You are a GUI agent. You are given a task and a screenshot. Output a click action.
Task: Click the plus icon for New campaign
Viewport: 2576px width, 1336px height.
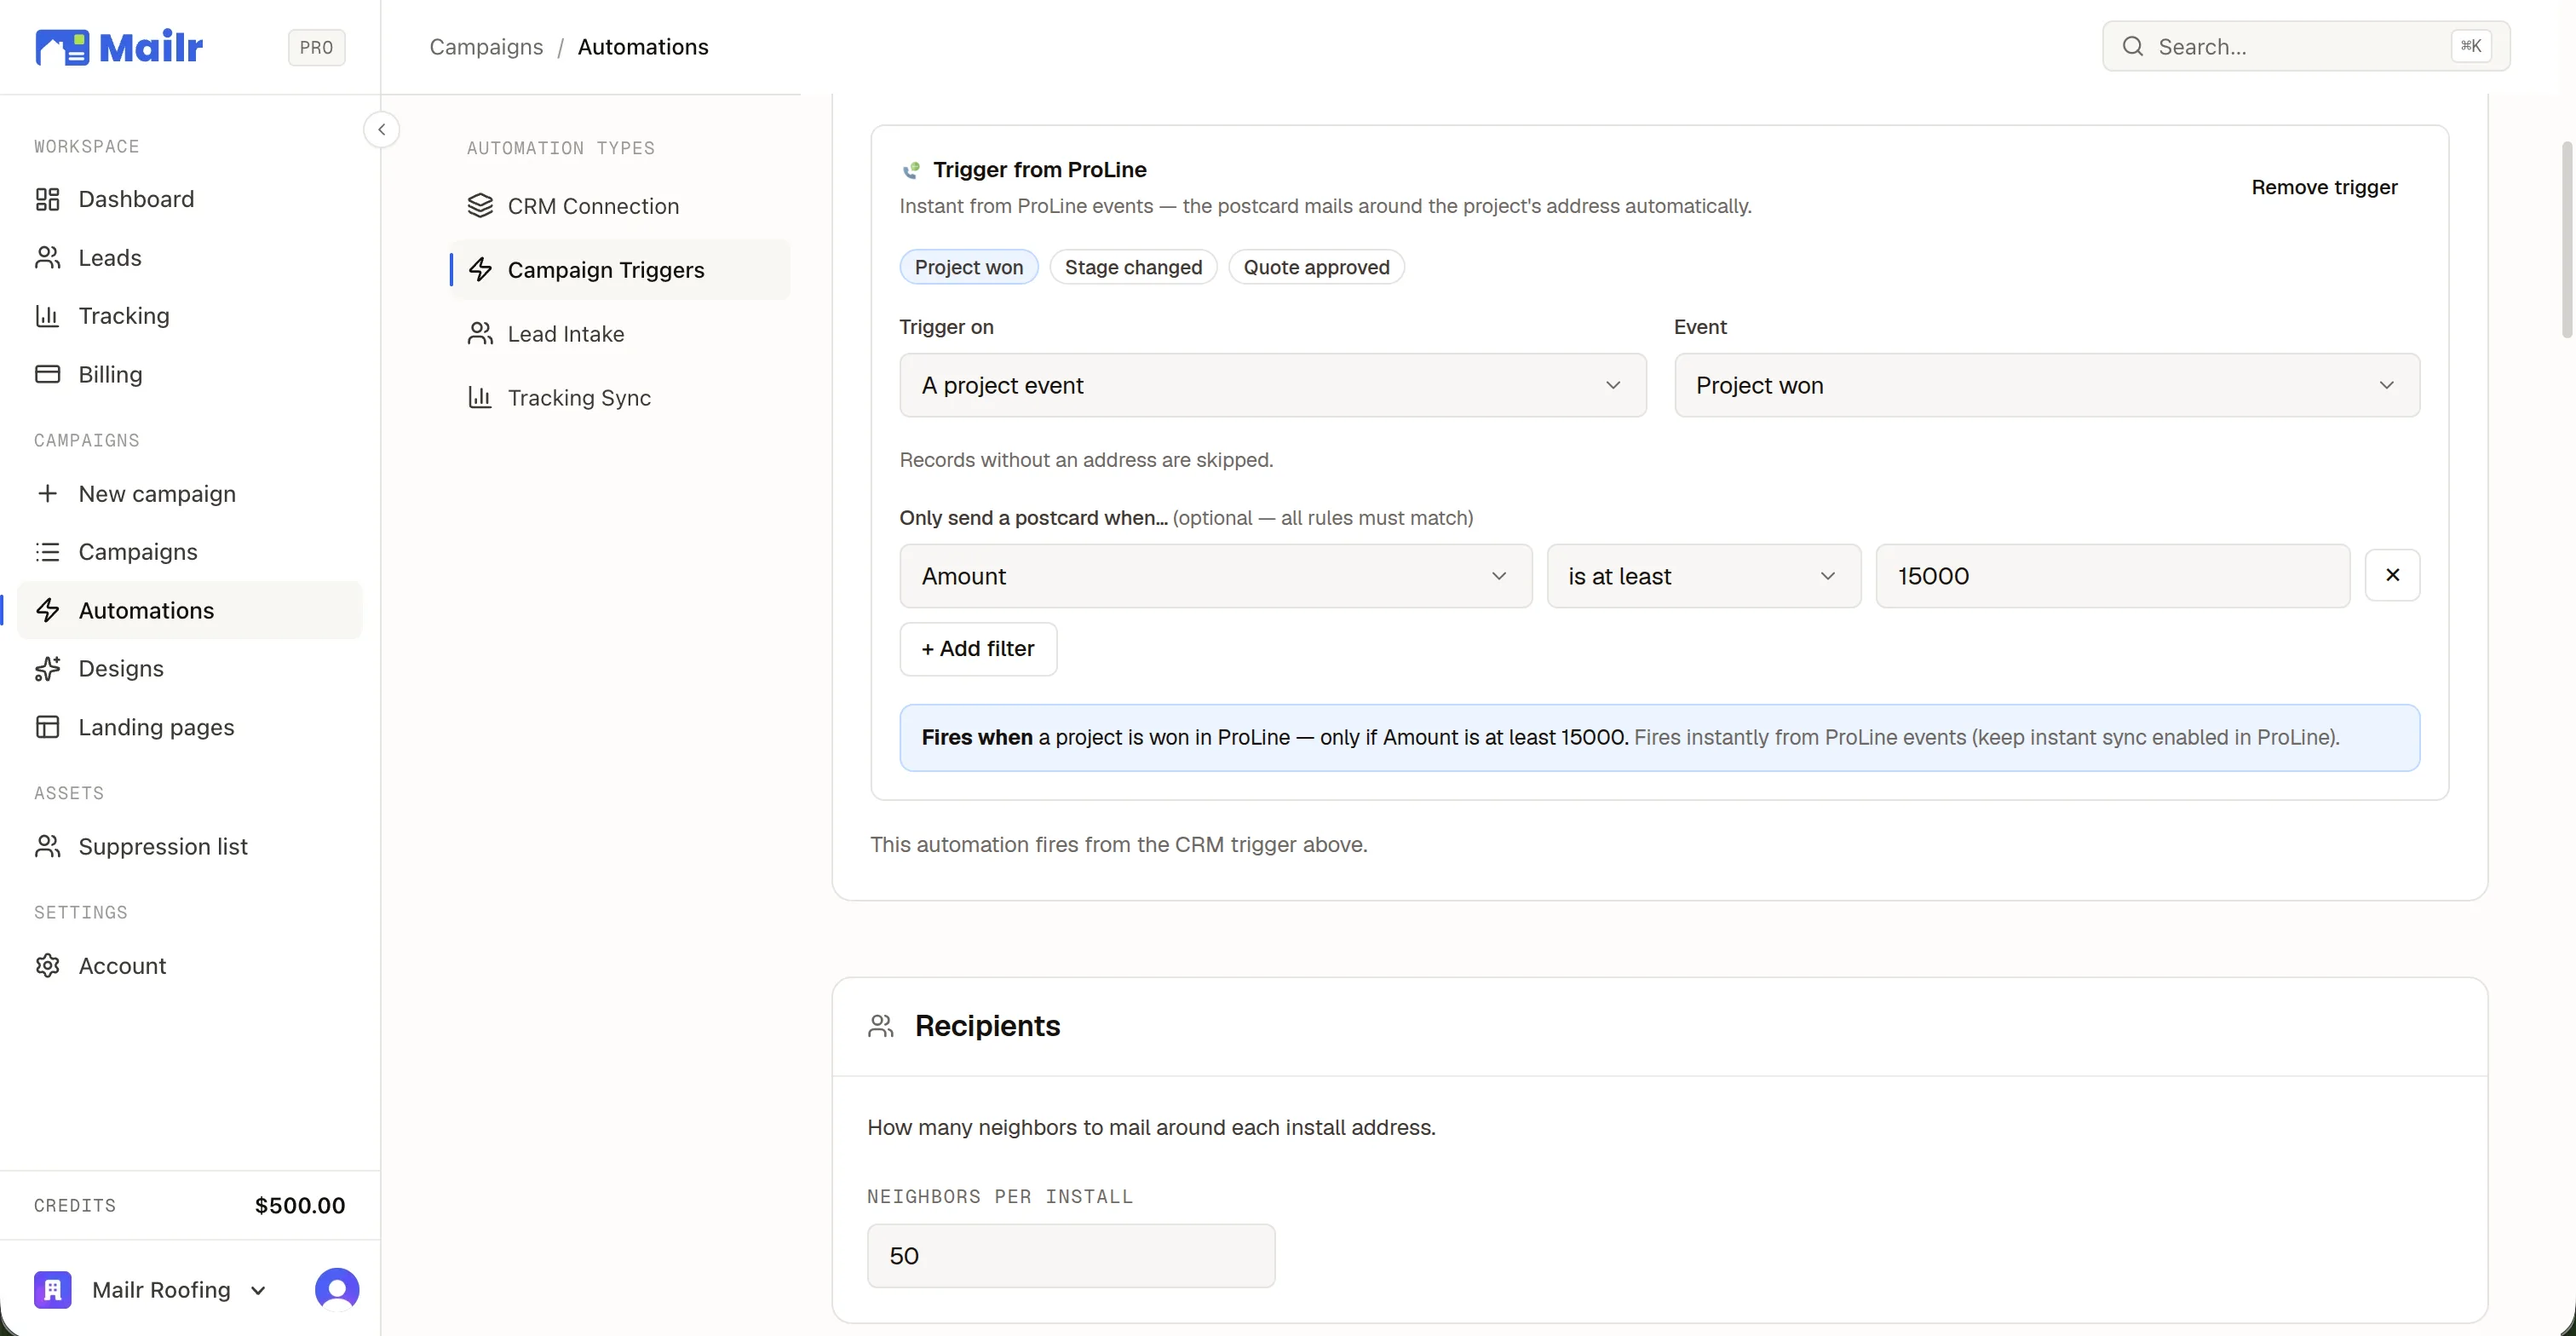47,494
